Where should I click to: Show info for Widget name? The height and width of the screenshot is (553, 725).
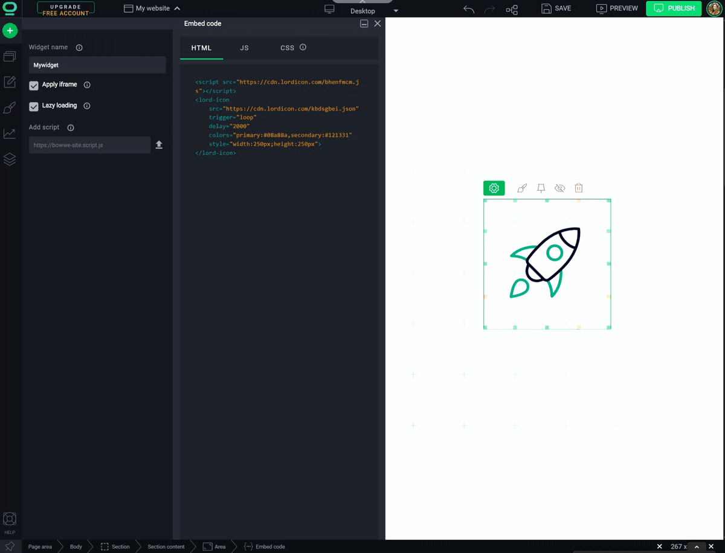click(x=79, y=47)
